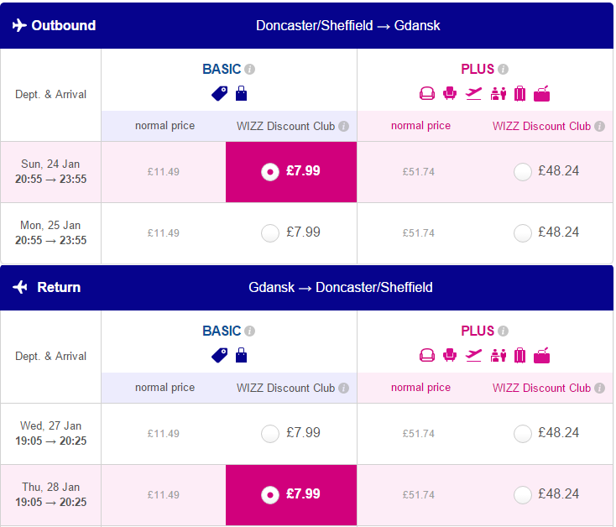The height and width of the screenshot is (527, 616).
Task: Click the seat icon under outbound PLUS
Action: 450,93
